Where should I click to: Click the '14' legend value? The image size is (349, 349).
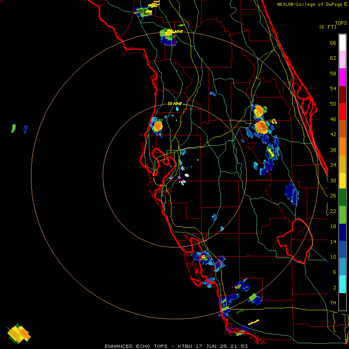tap(333, 242)
